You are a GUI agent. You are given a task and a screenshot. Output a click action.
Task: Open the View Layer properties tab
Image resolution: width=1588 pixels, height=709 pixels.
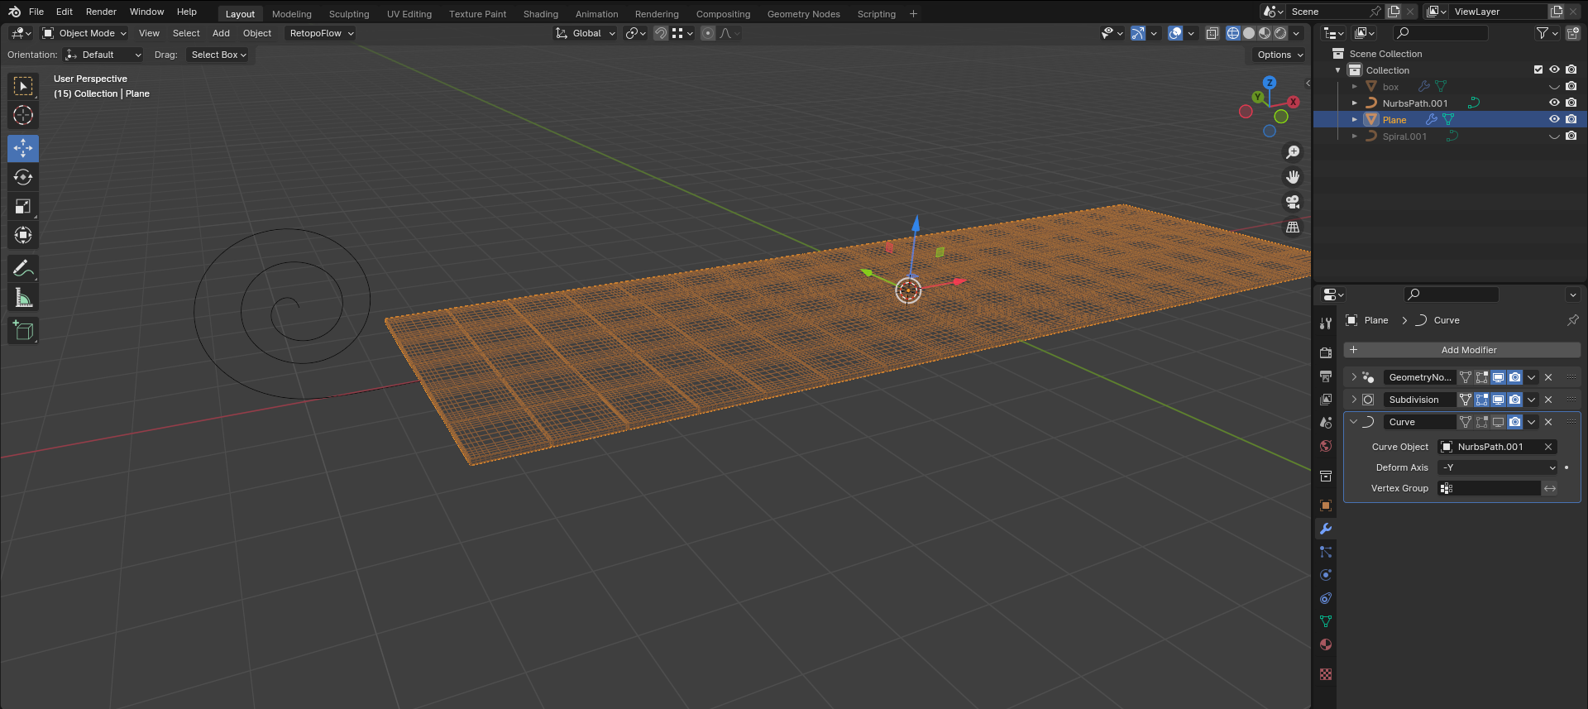click(x=1326, y=400)
